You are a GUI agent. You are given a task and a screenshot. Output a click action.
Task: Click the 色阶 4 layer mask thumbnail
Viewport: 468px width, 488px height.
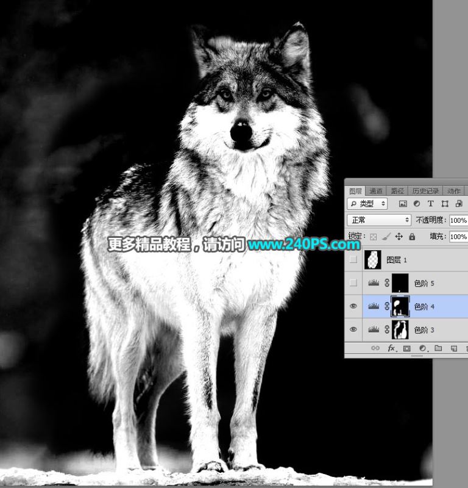(x=399, y=307)
